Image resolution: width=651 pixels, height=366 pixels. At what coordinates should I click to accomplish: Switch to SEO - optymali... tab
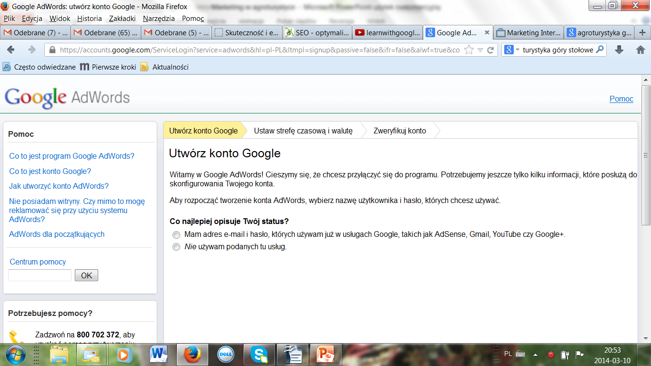coord(317,32)
